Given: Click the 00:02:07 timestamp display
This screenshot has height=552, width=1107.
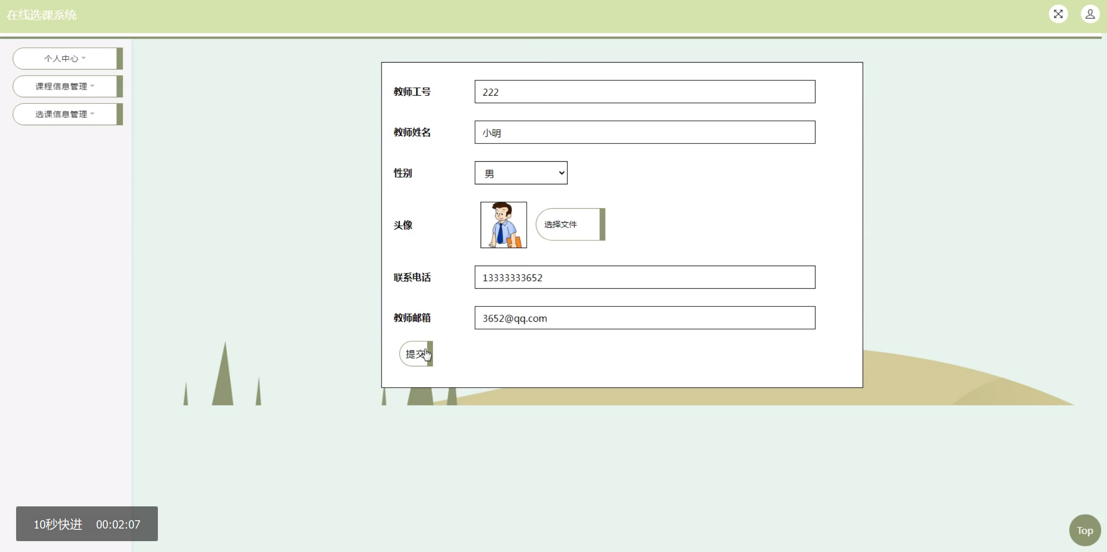Looking at the screenshot, I should coord(118,524).
